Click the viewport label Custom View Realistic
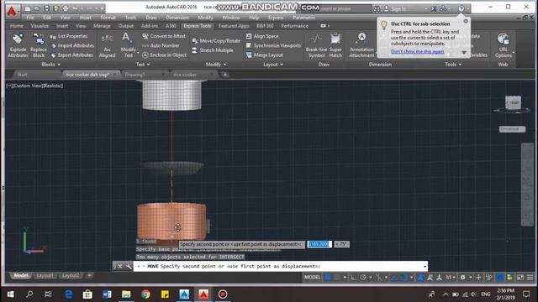Screen dimensions: 538x302 pos(34,86)
